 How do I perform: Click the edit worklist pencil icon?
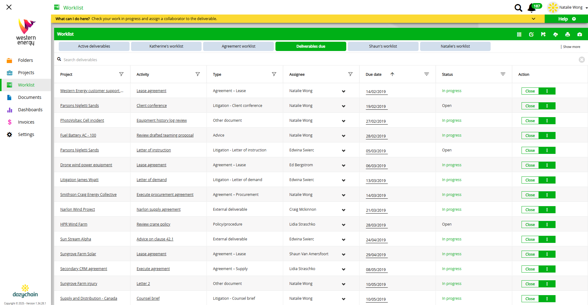[x=531, y=34]
